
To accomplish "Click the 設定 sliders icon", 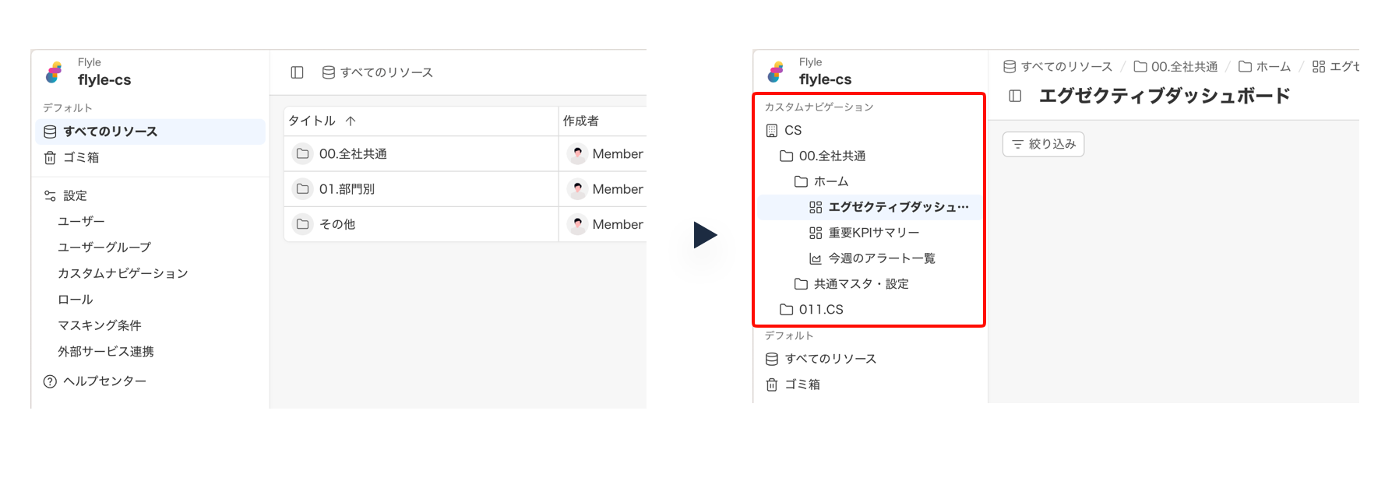I will pyautogui.click(x=50, y=196).
